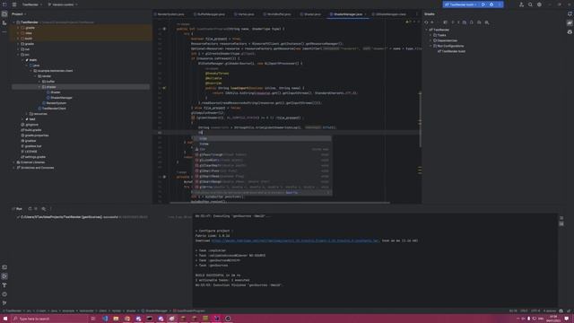Run the TestRender build configuration
The height and width of the screenshot is (323, 574).
(483, 4)
